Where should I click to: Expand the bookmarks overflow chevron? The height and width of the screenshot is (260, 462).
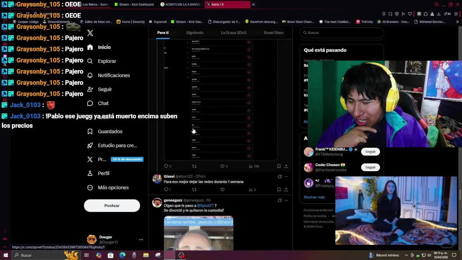tap(457, 22)
